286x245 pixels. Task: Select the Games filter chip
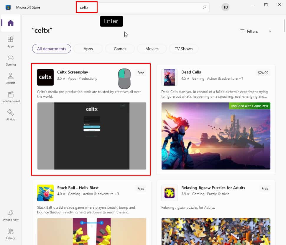click(x=120, y=49)
